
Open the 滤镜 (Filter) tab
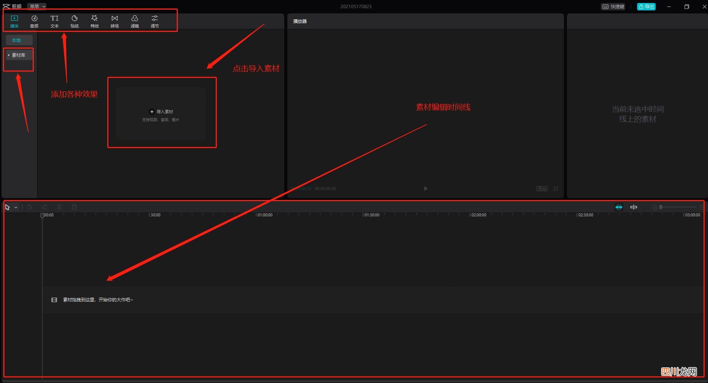click(x=135, y=22)
